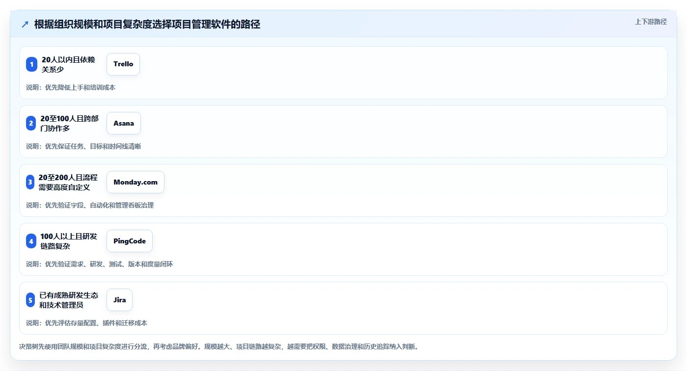Click condition text 100人以上且研发链路复杂
The image size is (687, 371).
click(69, 241)
